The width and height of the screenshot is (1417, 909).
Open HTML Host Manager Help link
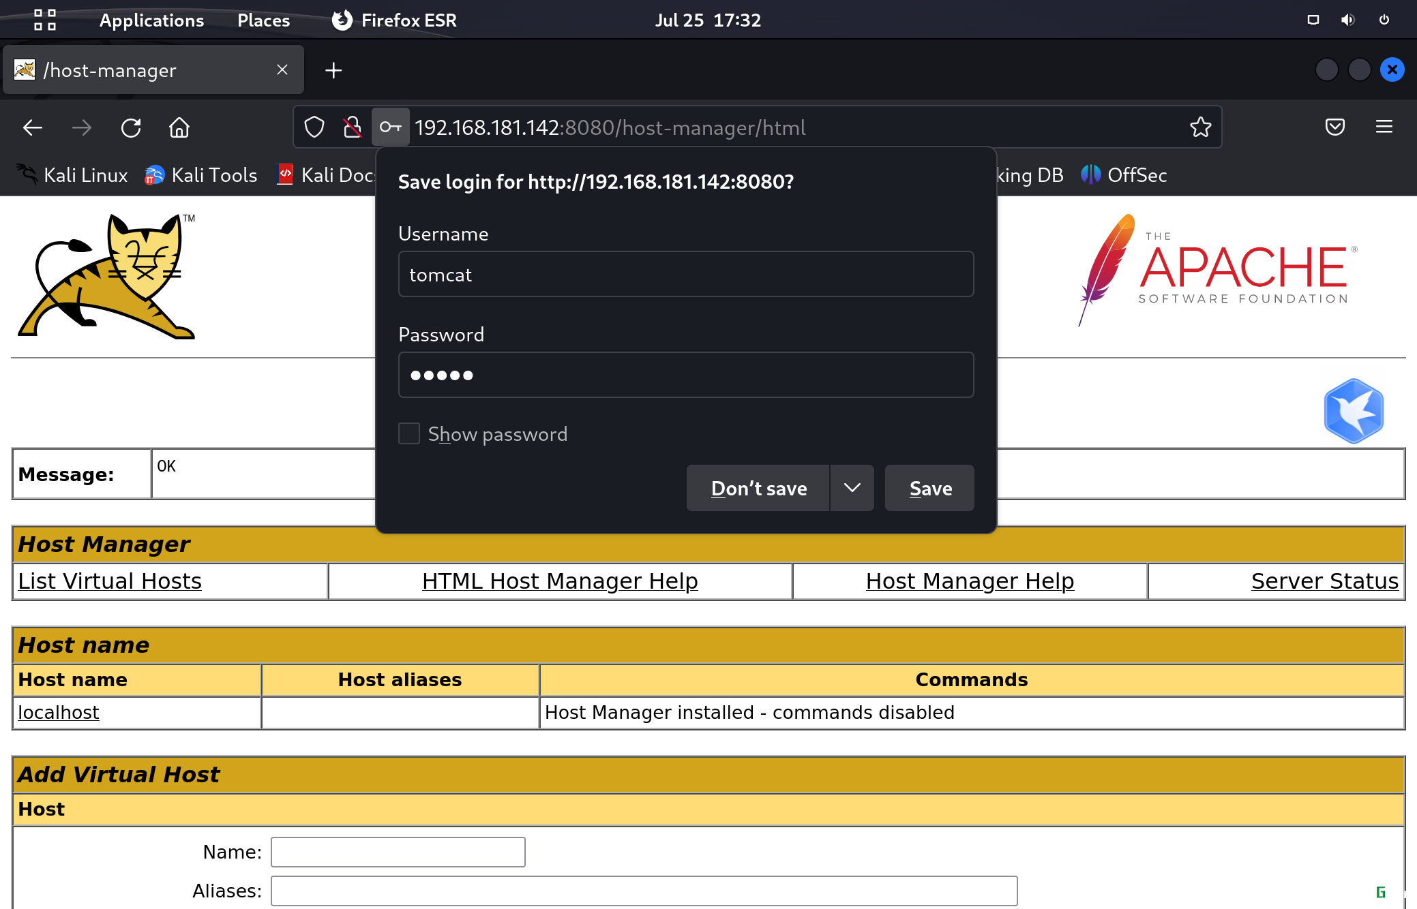pyautogui.click(x=560, y=581)
